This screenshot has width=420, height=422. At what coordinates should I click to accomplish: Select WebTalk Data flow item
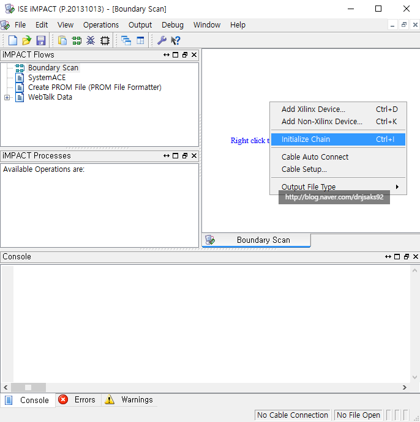pyautogui.click(x=50, y=97)
